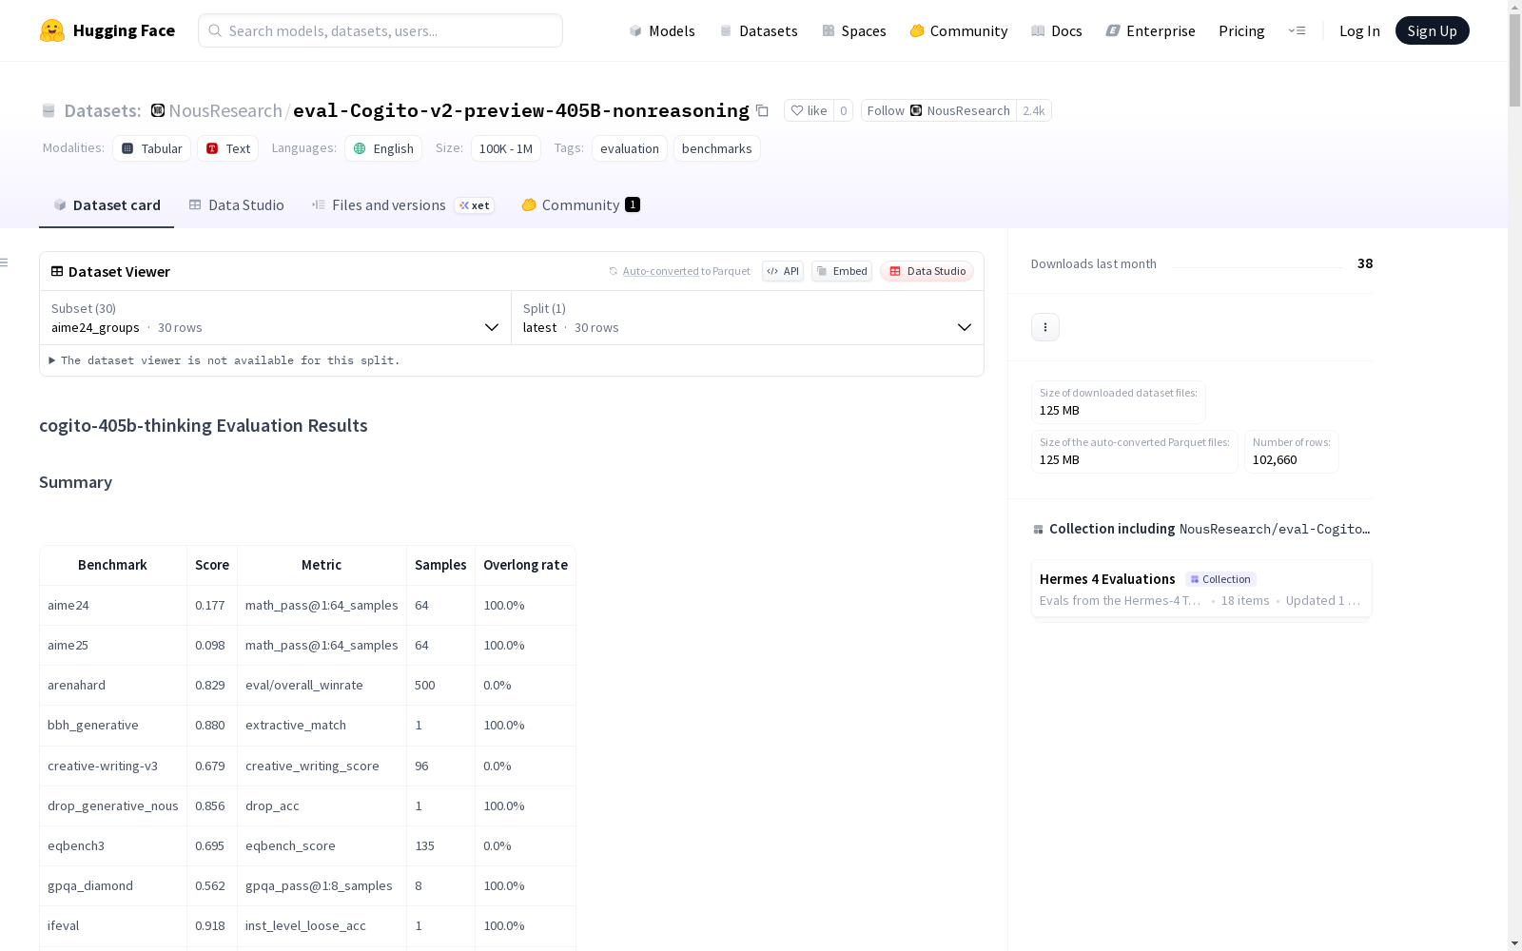Open the more navigation menu icon
The height and width of the screenshot is (951, 1522).
1297,30
